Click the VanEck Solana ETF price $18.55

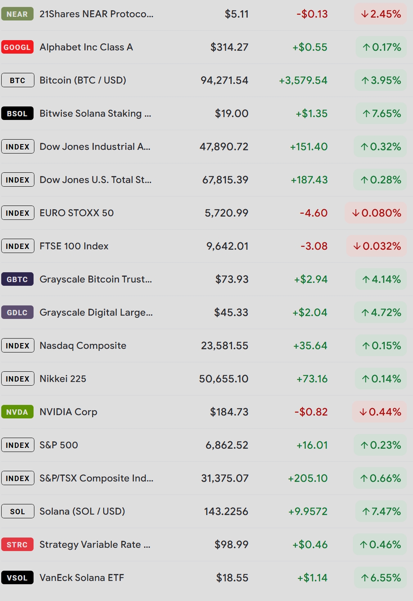232,578
